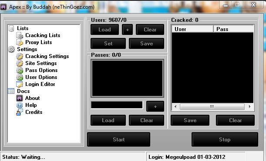Screen dimensions: 266x161
Task: Click the Settings gear icon
Action: tap(11, 49)
